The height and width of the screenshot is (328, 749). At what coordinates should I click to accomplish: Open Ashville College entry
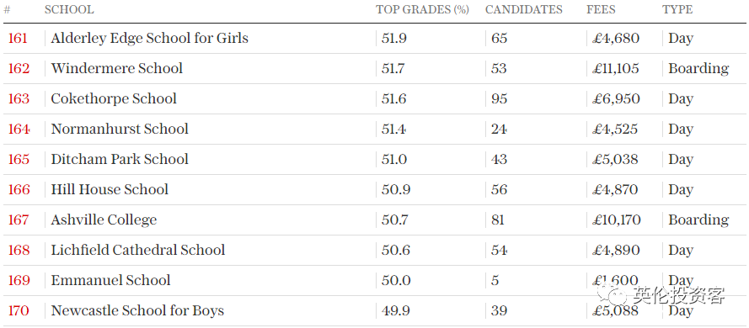pyautogui.click(x=104, y=220)
